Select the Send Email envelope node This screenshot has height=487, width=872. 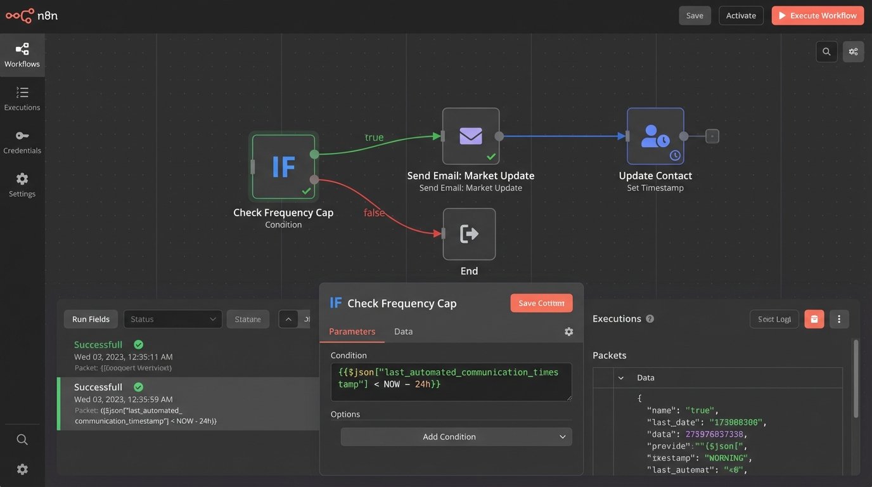point(470,136)
